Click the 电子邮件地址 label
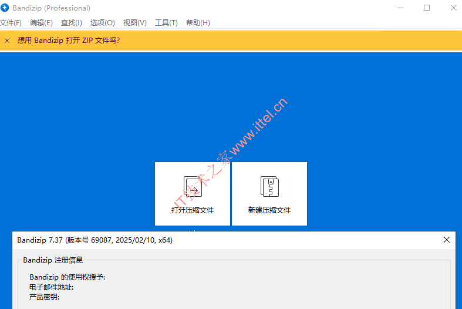Viewport: 462px width, 309px height. click(x=51, y=287)
